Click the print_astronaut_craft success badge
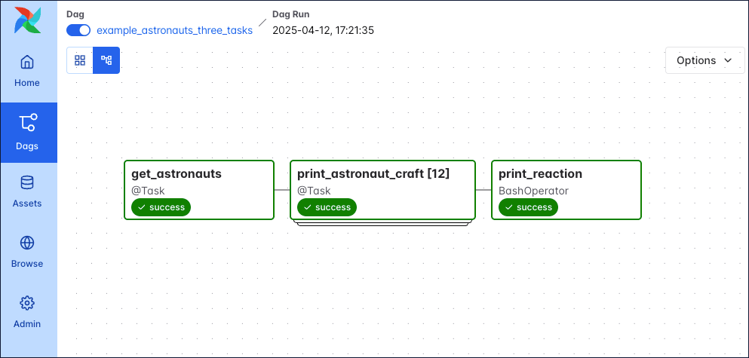The width and height of the screenshot is (749, 358). click(x=327, y=207)
